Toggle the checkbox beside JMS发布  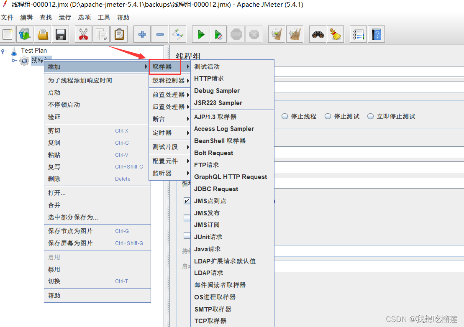click(x=187, y=218)
